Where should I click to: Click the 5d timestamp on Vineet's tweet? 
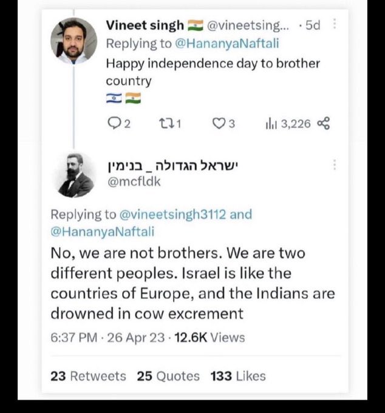click(313, 26)
